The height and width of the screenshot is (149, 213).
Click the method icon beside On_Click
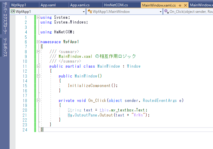[x=166, y=12]
